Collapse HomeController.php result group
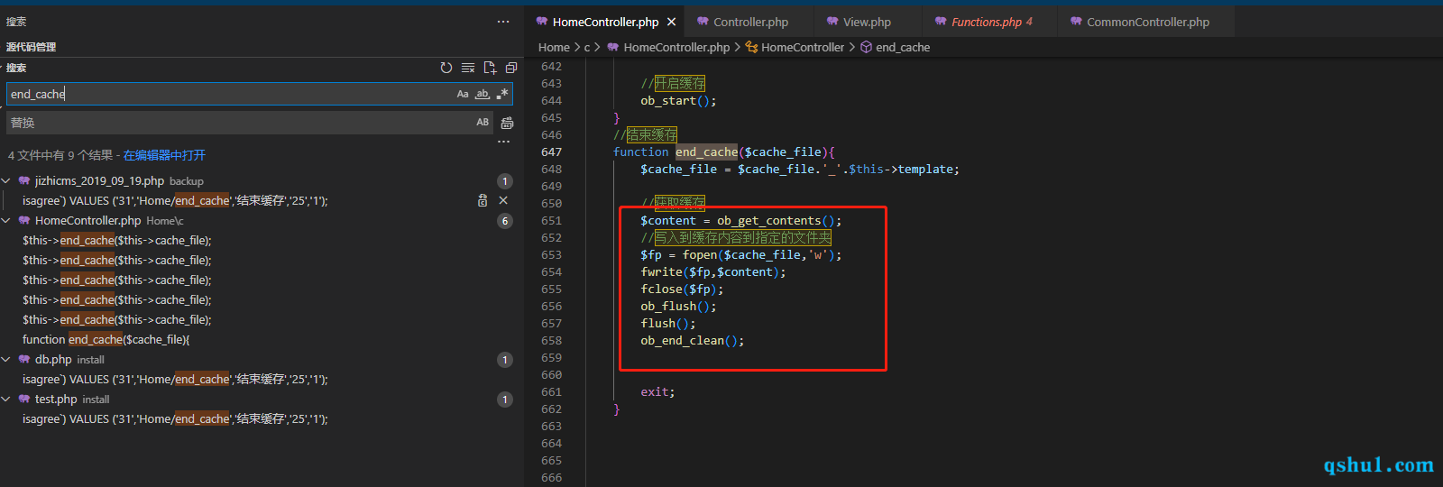The width and height of the screenshot is (1443, 487). click(6, 220)
